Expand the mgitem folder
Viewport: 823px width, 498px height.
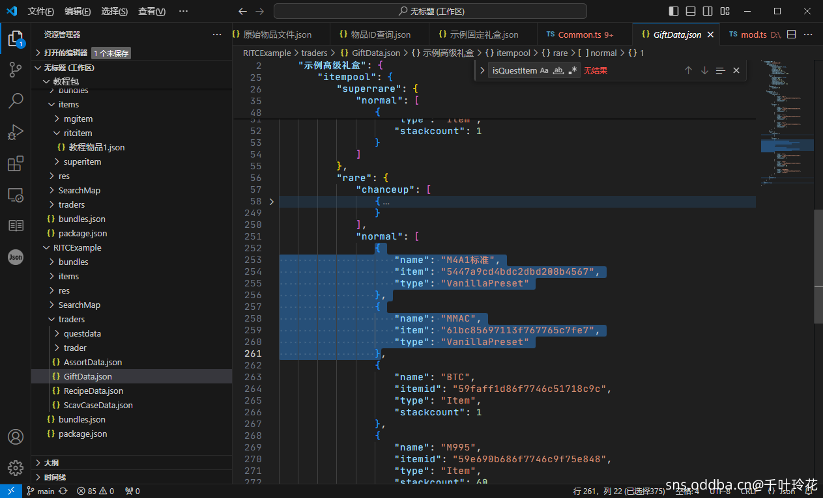click(132, 118)
